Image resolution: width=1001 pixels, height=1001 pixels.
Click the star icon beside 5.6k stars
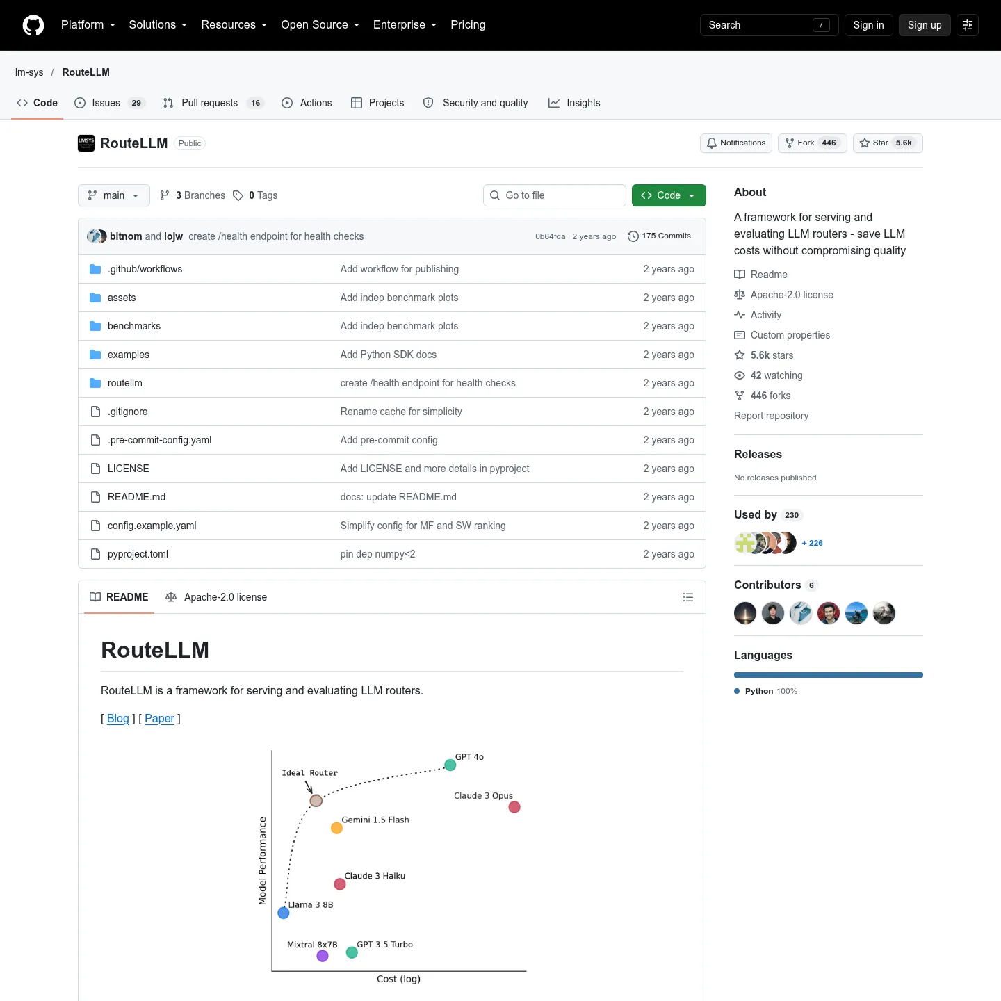740,355
